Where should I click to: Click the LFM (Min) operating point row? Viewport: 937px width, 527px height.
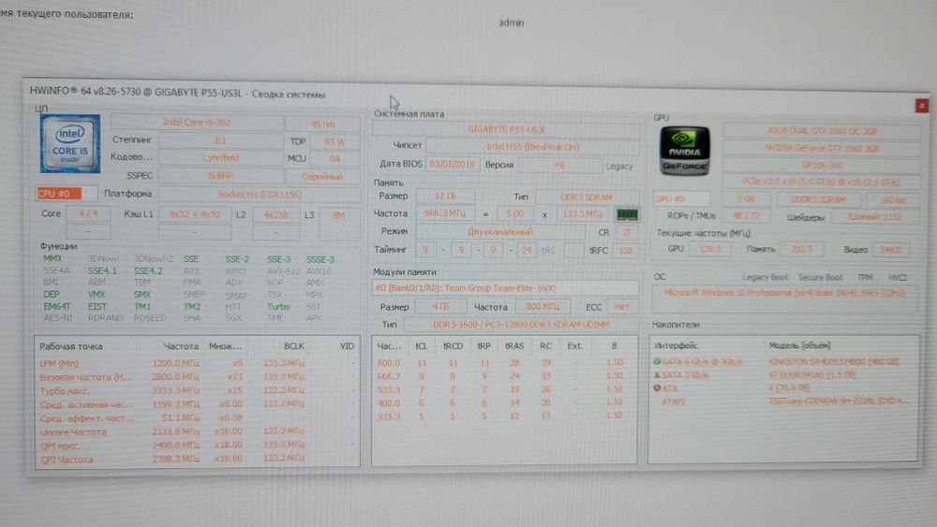[x=197, y=363]
